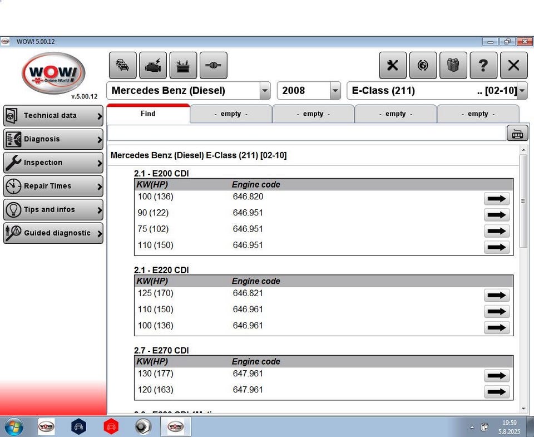Click the refresh update toolbar icon
The width and height of the screenshot is (534, 437).
point(423,65)
